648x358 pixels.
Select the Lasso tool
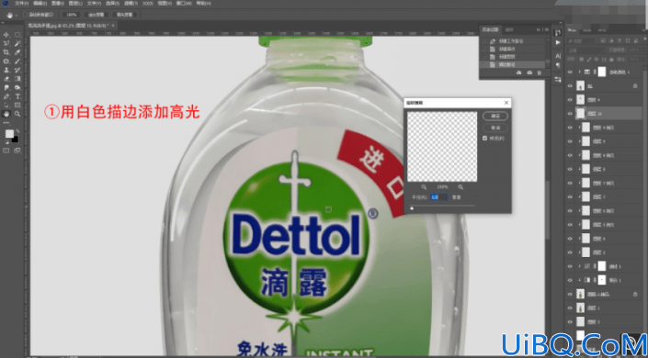6,43
